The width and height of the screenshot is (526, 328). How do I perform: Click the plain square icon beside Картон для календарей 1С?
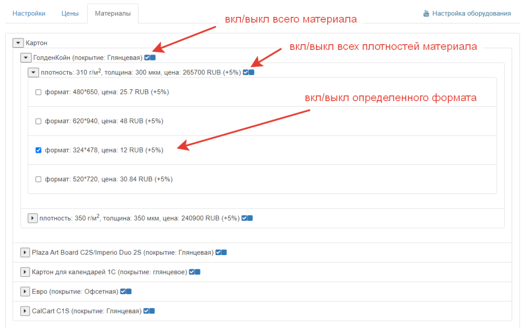point(197,272)
